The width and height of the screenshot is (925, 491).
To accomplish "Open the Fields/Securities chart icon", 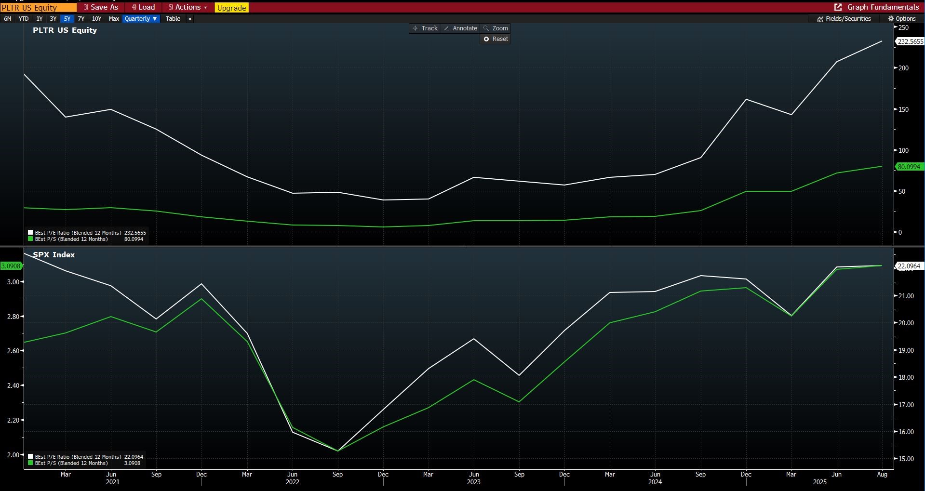I will 820,19.
